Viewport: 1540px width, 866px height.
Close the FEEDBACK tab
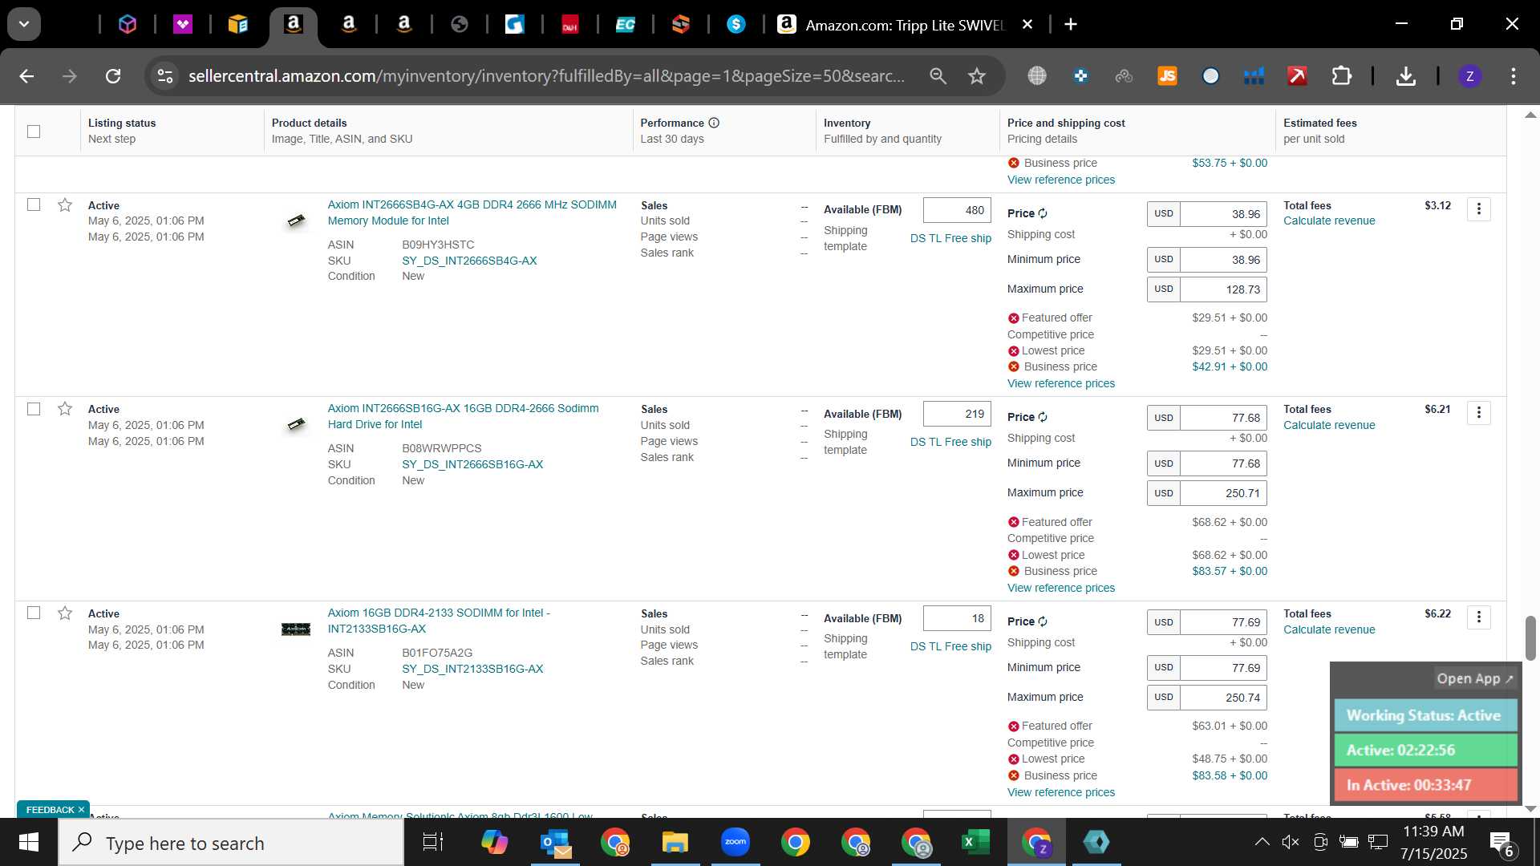tap(81, 810)
